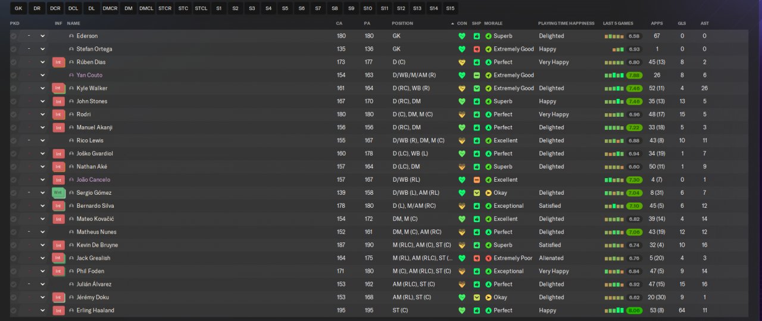The image size is (762, 321).
Task: Select the DCR position filter
Action: (x=55, y=8)
